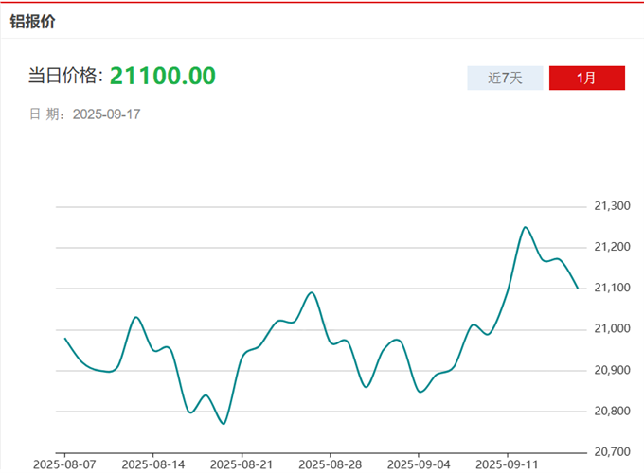Image resolution: width=644 pixels, height=473 pixels.
Task: Click the 21,200 y-axis label
Action: pos(612,247)
